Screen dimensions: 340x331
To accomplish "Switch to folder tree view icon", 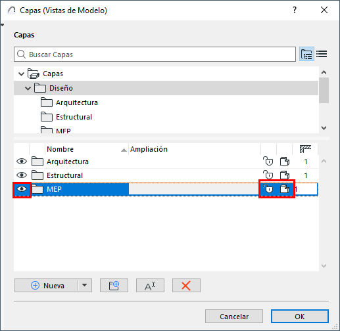I will click(x=306, y=54).
